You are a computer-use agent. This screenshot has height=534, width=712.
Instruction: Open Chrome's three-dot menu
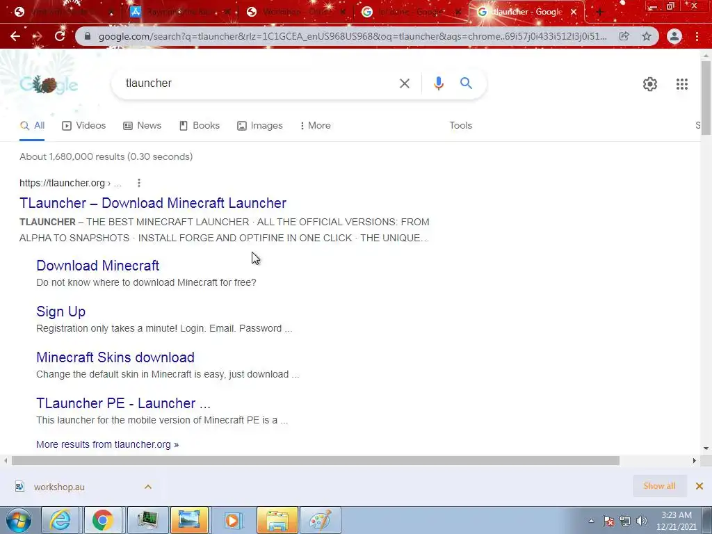697,36
